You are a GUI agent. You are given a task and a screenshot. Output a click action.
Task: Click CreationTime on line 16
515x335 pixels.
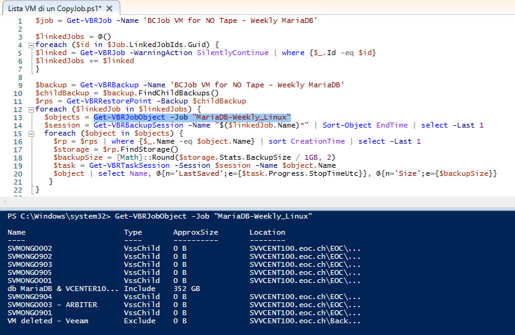pos(318,141)
